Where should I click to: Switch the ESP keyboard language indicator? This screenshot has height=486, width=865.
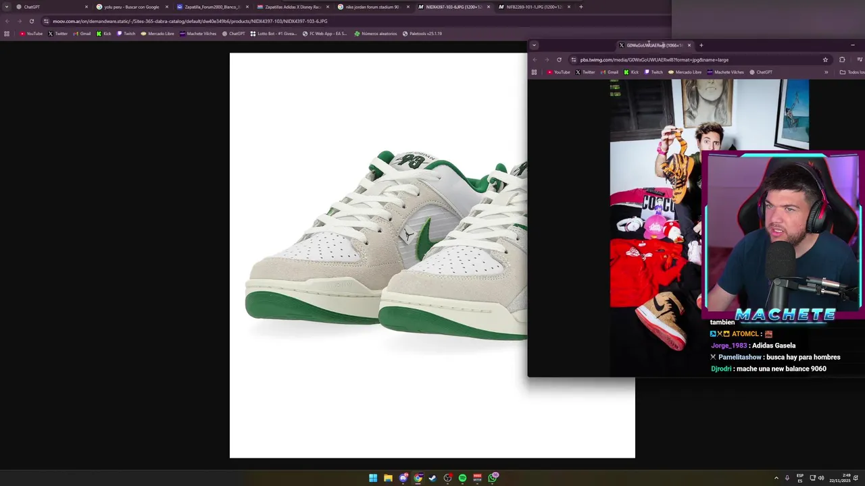point(800,478)
